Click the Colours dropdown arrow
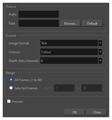 100,52
